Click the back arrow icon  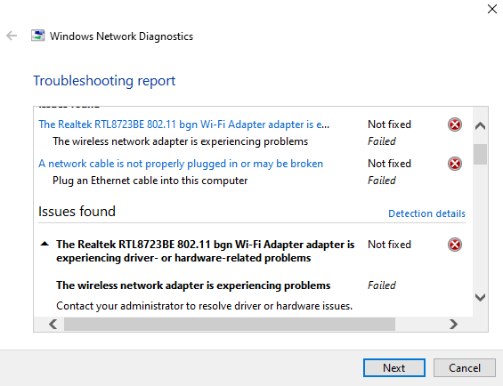coord(12,36)
